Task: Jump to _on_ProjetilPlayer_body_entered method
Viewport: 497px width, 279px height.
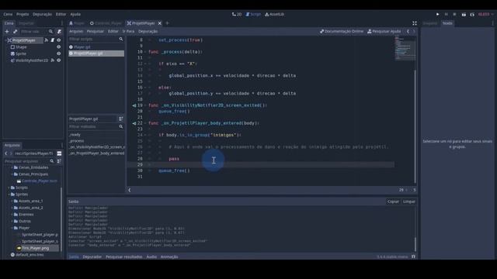Action: [x=96, y=153]
